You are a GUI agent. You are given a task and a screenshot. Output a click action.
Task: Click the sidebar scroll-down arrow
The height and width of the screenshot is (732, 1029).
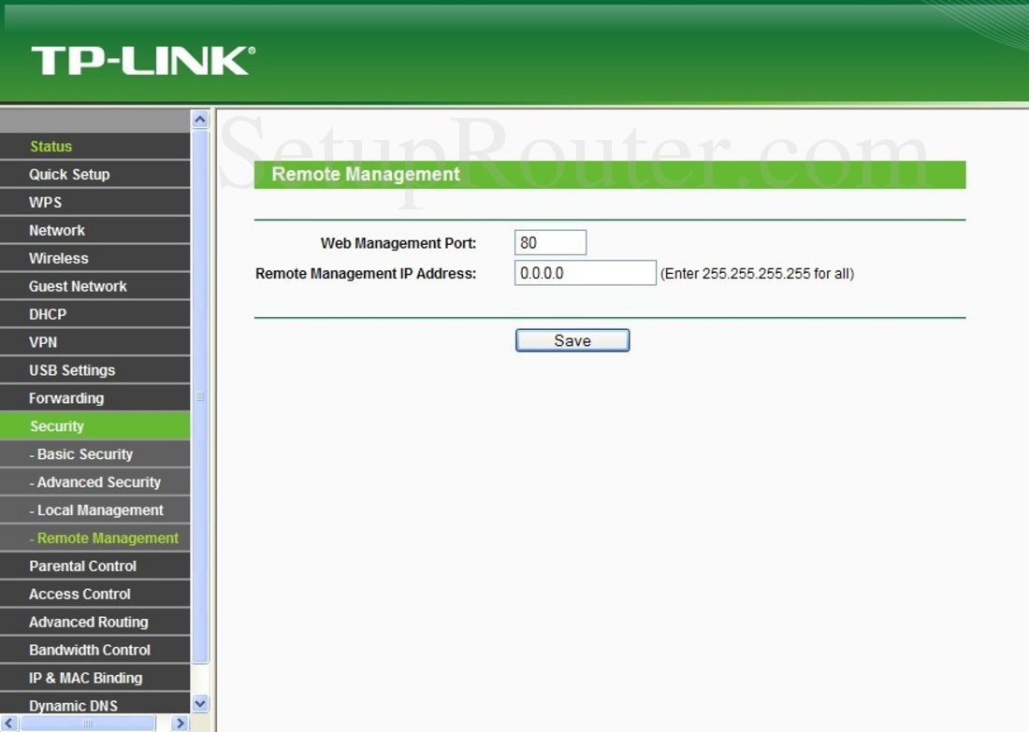point(200,704)
